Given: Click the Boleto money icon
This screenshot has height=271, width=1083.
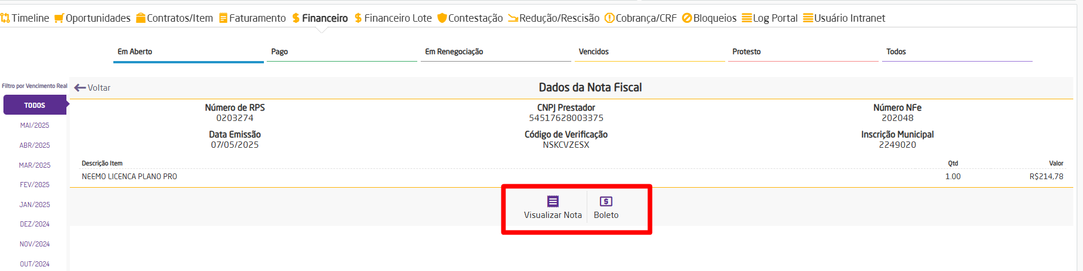Looking at the screenshot, I should click(606, 201).
